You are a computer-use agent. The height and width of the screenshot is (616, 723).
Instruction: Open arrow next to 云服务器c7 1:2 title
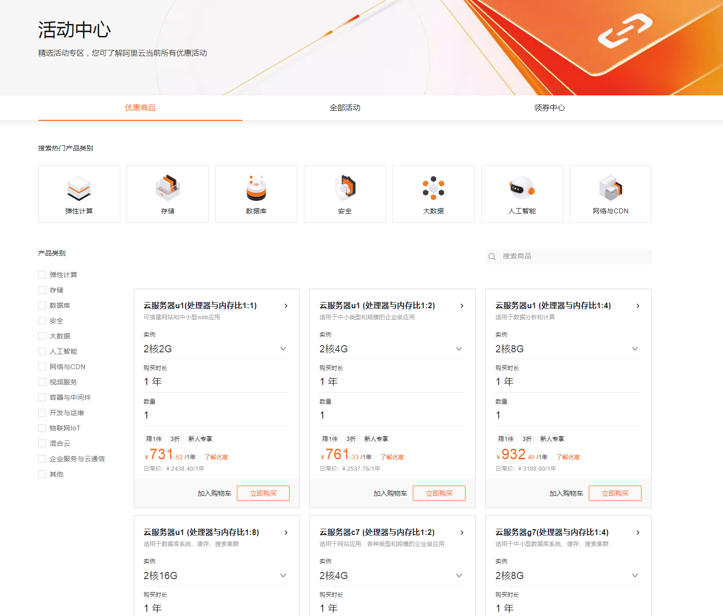click(x=462, y=533)
